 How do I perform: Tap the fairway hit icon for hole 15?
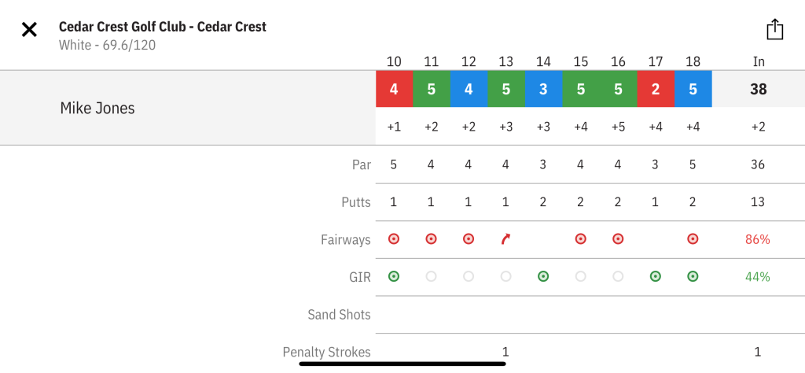click(x=580, y=238)
